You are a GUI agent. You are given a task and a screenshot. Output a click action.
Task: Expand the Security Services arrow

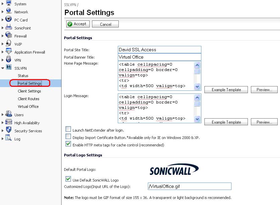[2, 131]
